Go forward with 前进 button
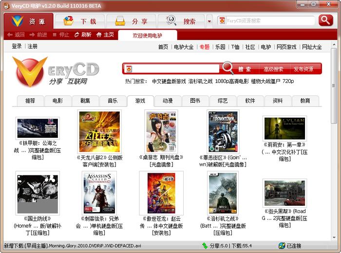 pyautogui.click(x=38, y=35)
